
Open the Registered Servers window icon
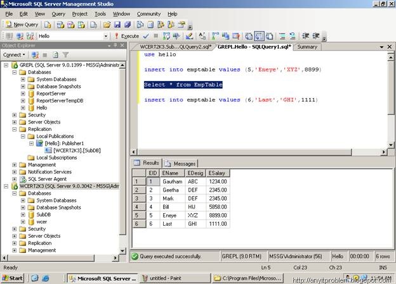click(x=140, y=25)
